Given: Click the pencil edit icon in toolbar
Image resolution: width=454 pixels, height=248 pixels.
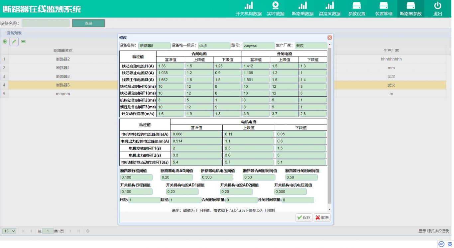Looking at the screenshot, I should tap(14, 42).
